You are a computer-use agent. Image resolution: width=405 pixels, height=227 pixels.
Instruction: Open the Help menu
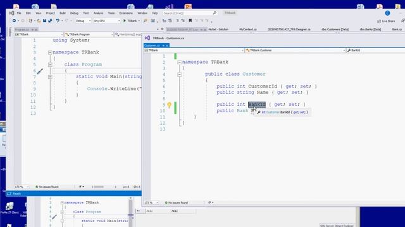click(154, 13)
